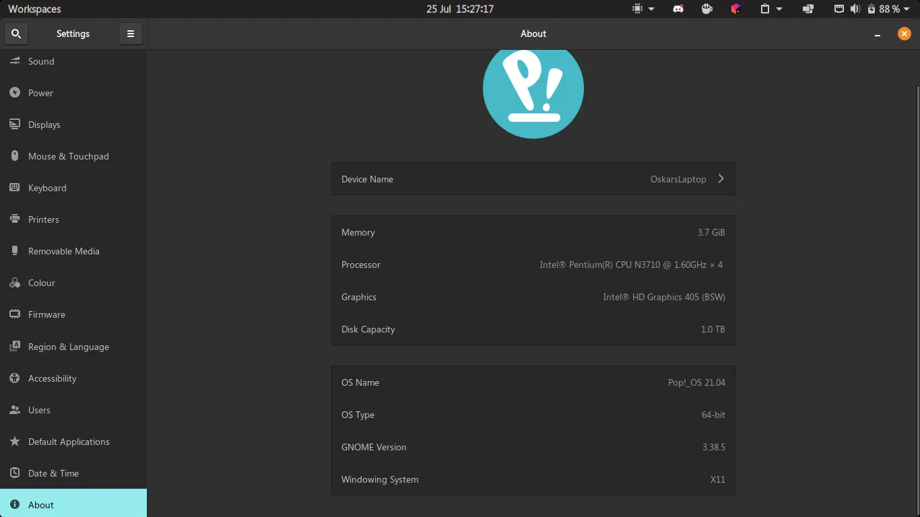Open the Keyboard settings panel

[x=73, y=188]
